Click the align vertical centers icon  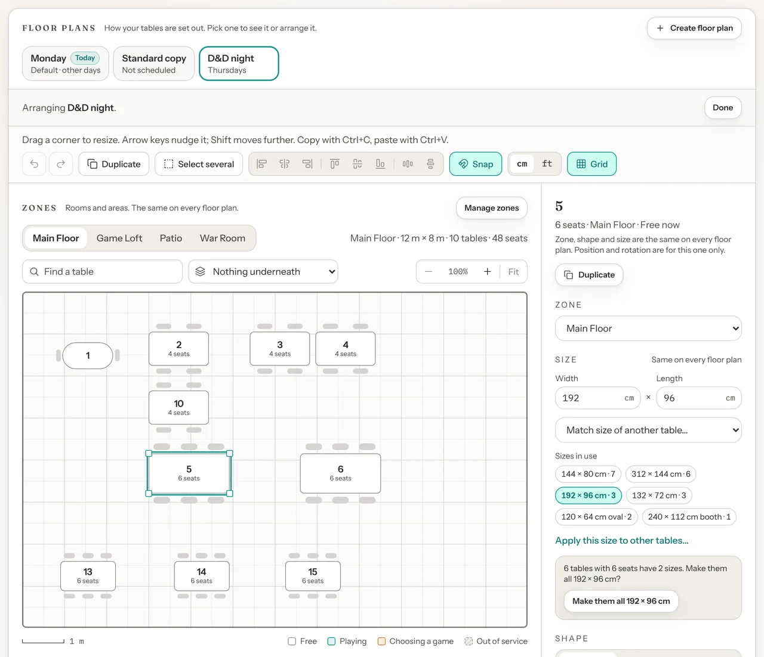[x=358, y=164]
